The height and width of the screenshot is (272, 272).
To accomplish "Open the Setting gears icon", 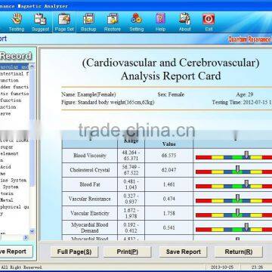I will click(137, 22).
